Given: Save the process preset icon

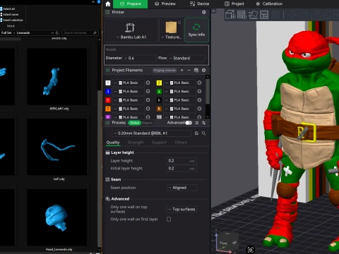Looking at the screenshot, I should 196,133.
